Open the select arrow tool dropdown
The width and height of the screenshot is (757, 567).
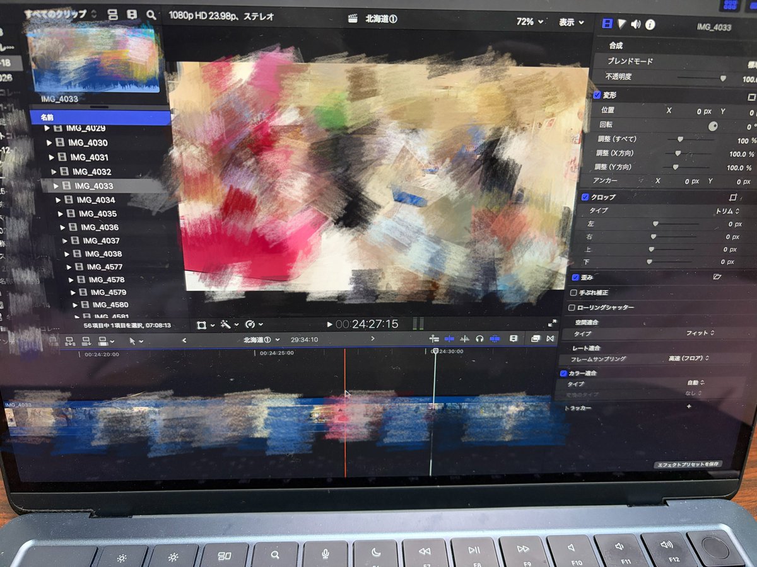(x=136, y=341)
